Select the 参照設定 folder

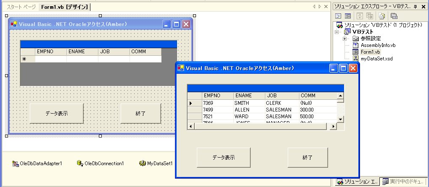[x=371, y=39]
